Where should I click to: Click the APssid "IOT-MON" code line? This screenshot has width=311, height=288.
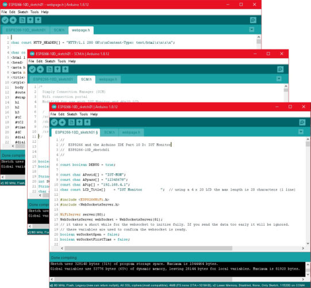coord(93,175)
